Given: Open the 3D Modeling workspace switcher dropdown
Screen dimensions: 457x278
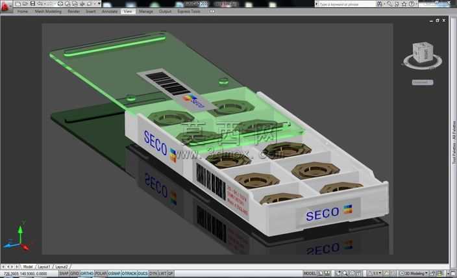Looking at the screenshot, I should coord(415,273).
